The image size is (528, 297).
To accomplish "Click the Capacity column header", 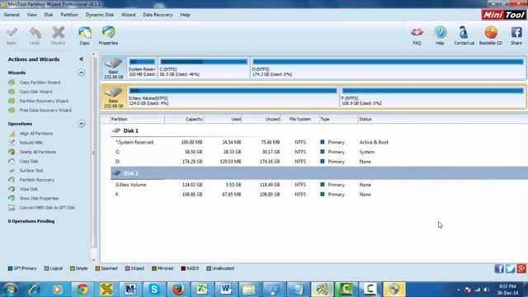I will (x=184, y=119).
